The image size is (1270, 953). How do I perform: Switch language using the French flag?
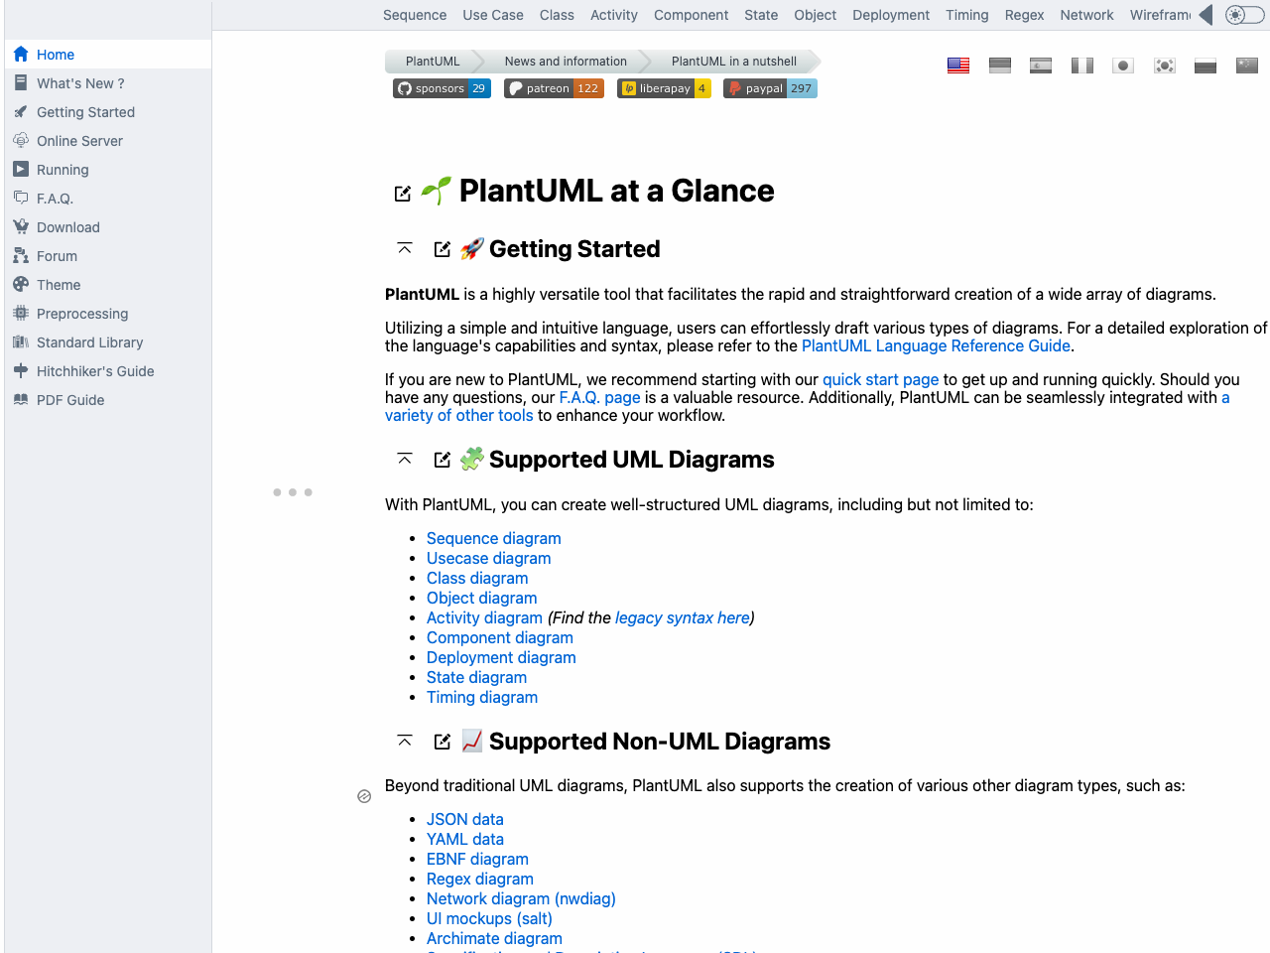pos(1082,66)
